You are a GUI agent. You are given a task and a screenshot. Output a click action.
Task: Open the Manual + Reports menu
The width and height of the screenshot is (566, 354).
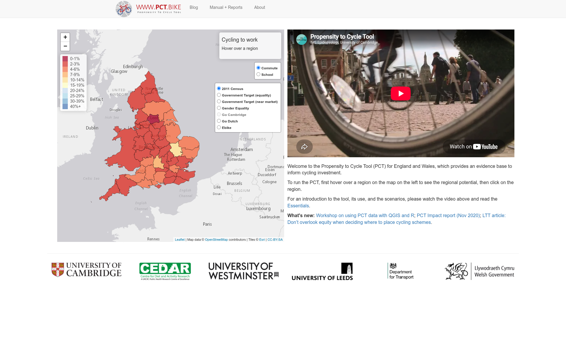click(x=226, y=7)
